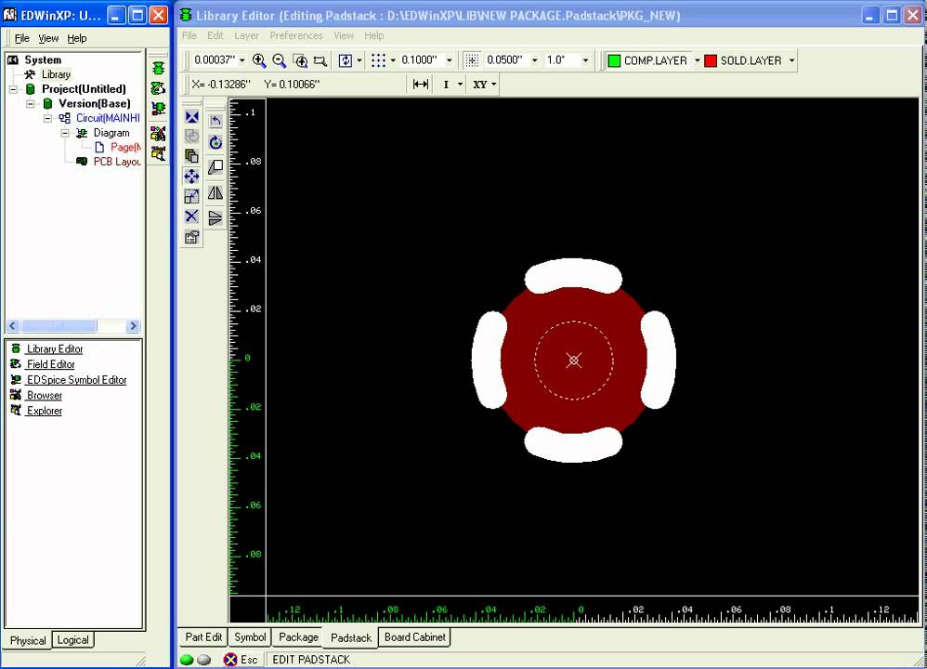The width and height of the screenshot is (927, 669).
Task: Switch to the Physical tab
Action: [28, 640]
